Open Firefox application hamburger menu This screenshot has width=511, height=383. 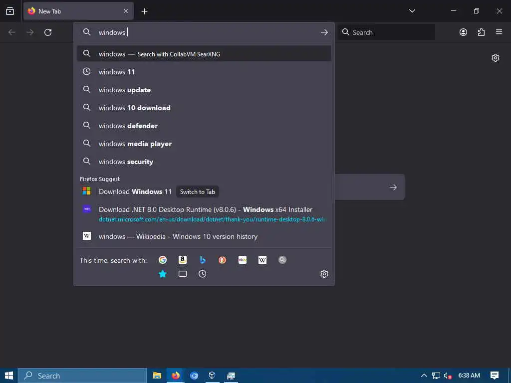499,32
